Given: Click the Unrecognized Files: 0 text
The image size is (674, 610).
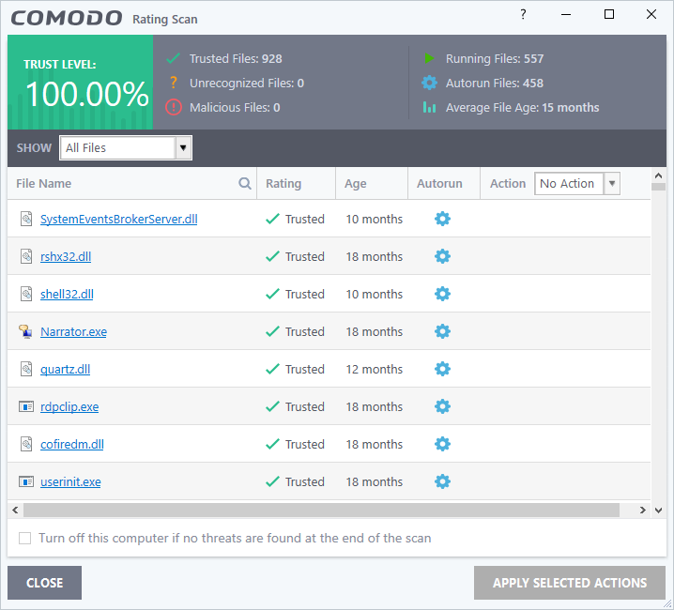Looking at the screenshot, I should [x=247, y=83].
